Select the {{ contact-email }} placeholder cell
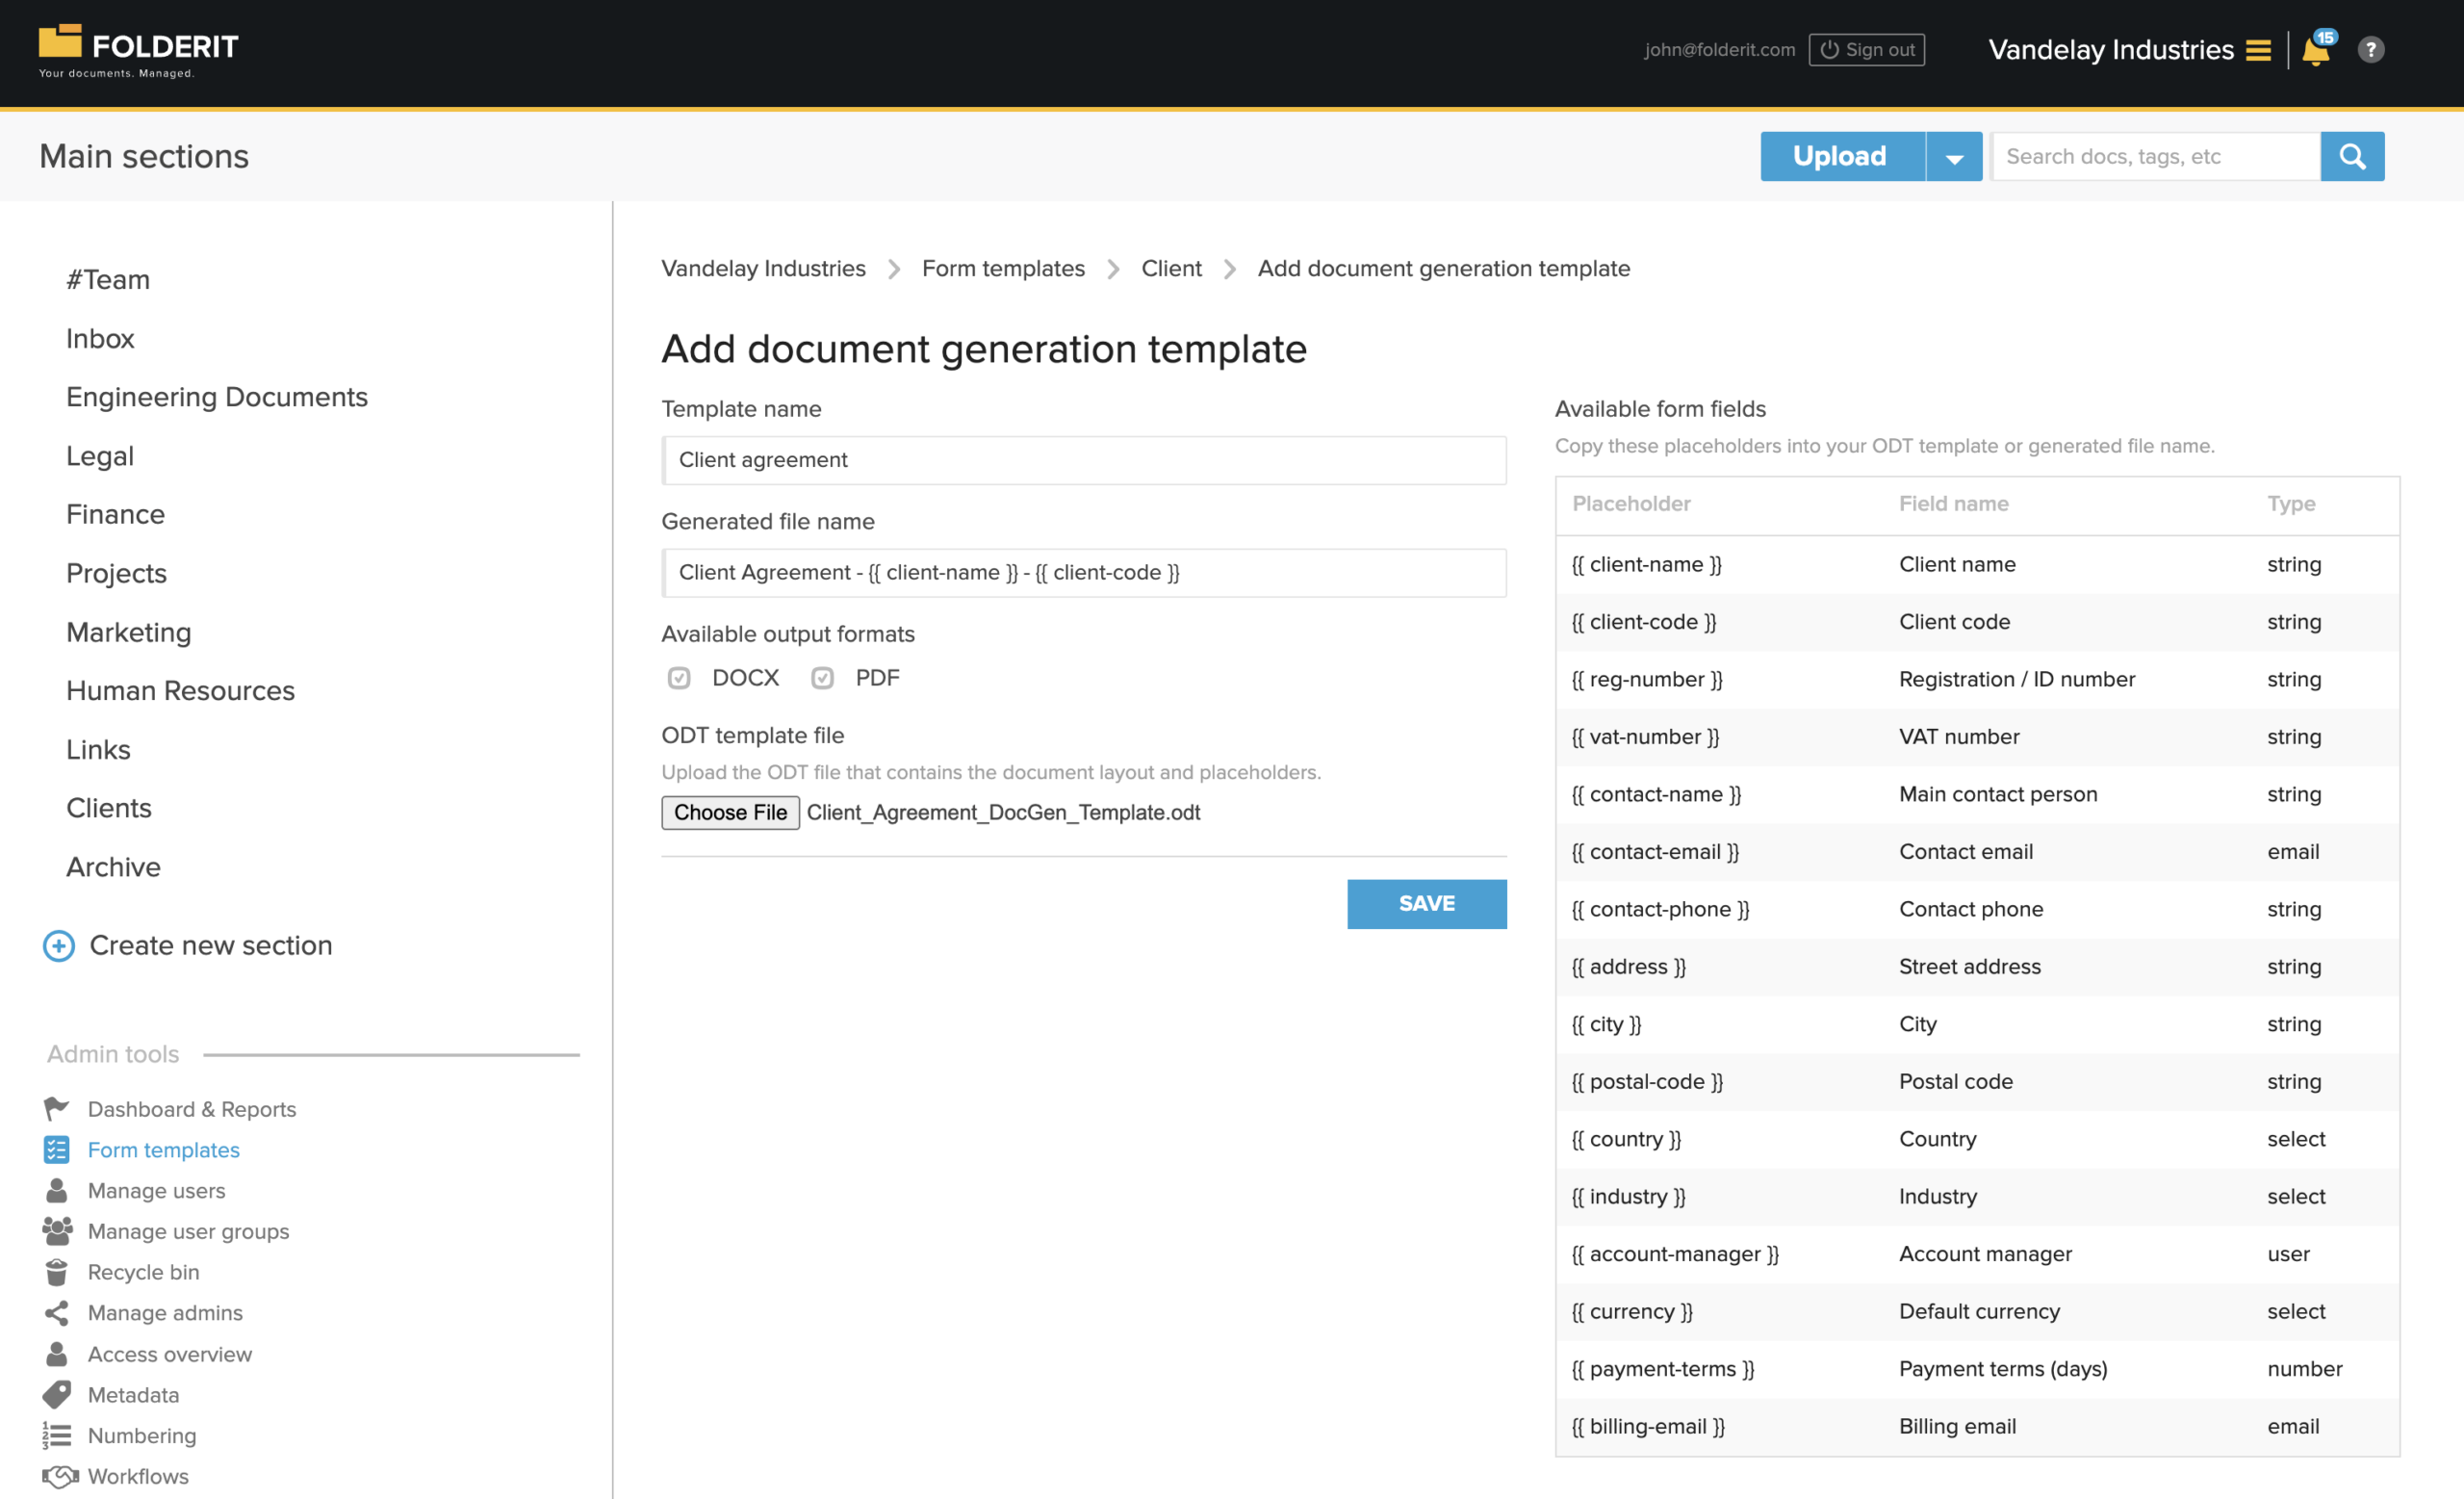The image size is (2464, 1499). pos(1655,852)
